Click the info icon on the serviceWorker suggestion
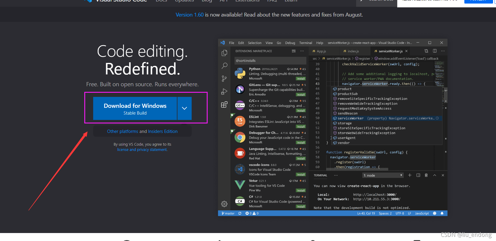This screenshot has height=241, width=496. pos(437,118)
